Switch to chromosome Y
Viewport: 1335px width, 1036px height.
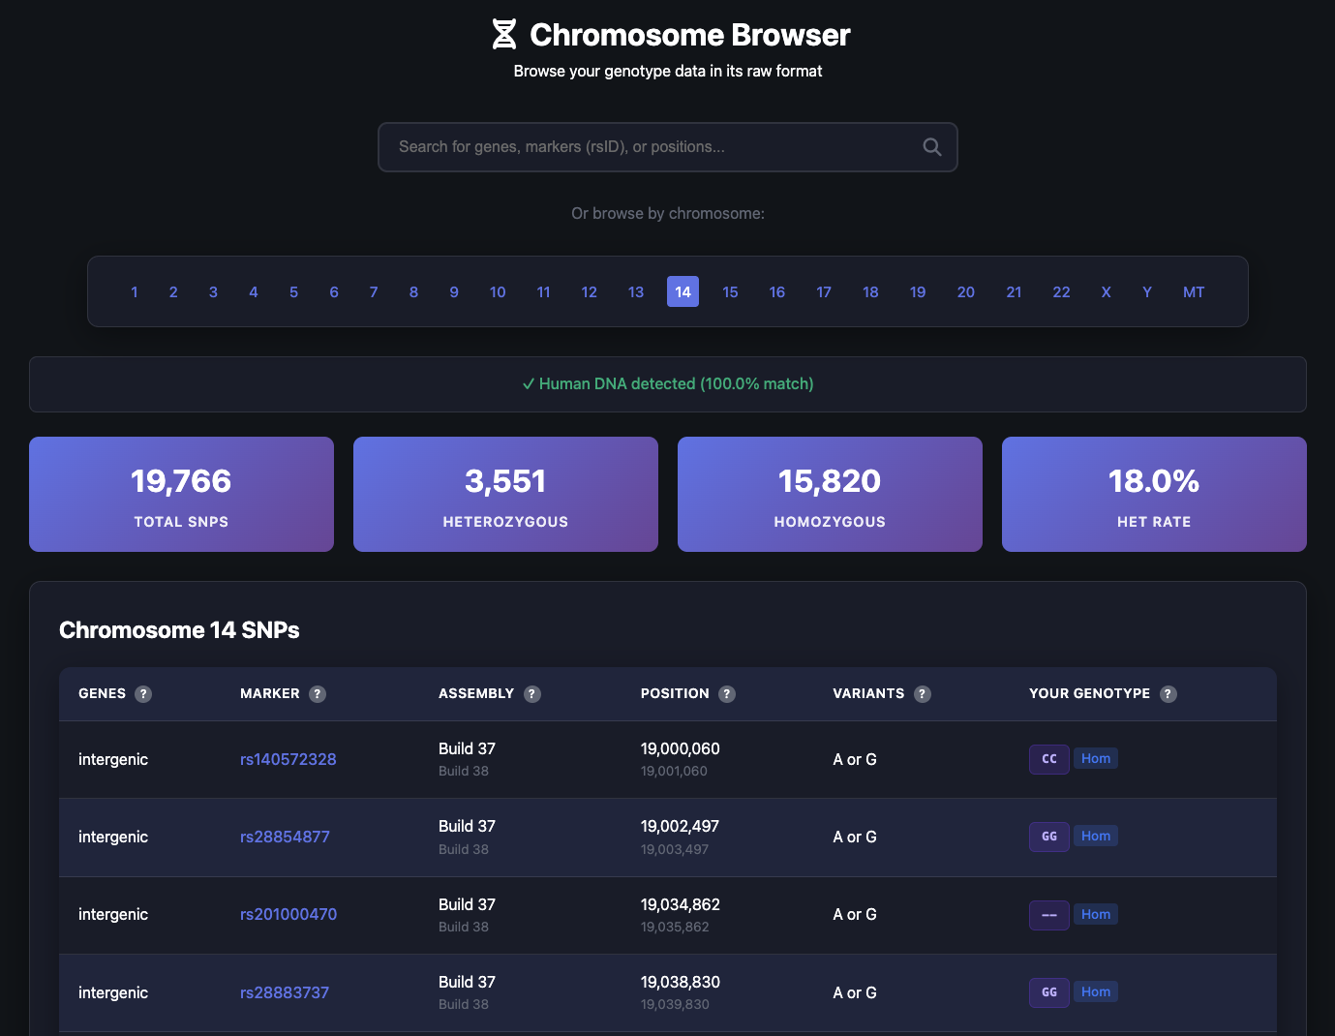[x=1146, y=291]
